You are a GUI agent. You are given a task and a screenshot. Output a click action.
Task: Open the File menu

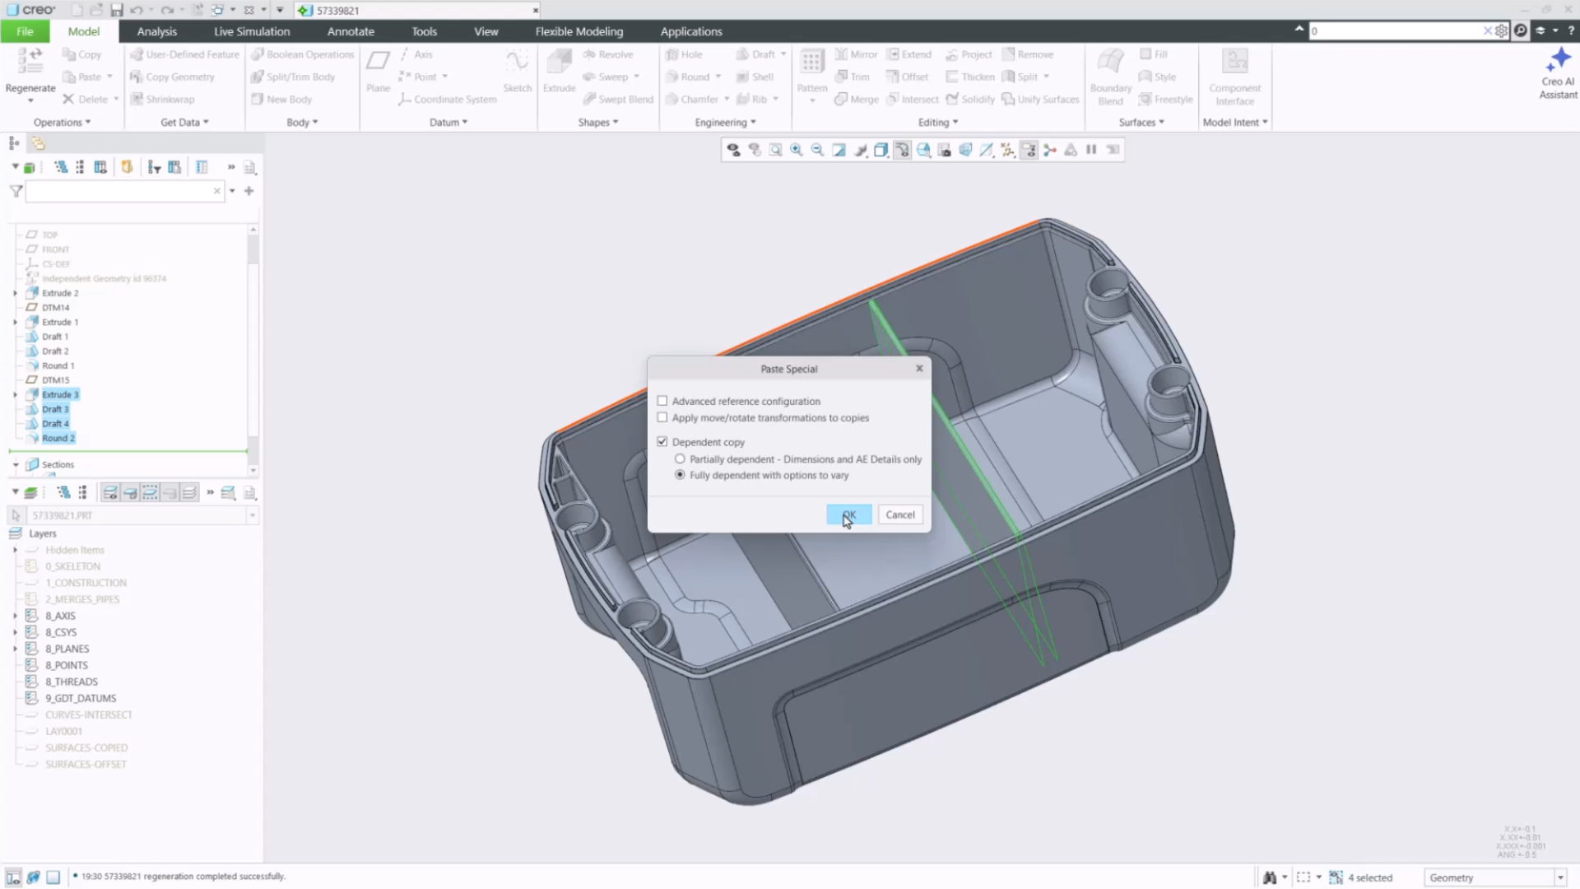click(x=25, y=31)
